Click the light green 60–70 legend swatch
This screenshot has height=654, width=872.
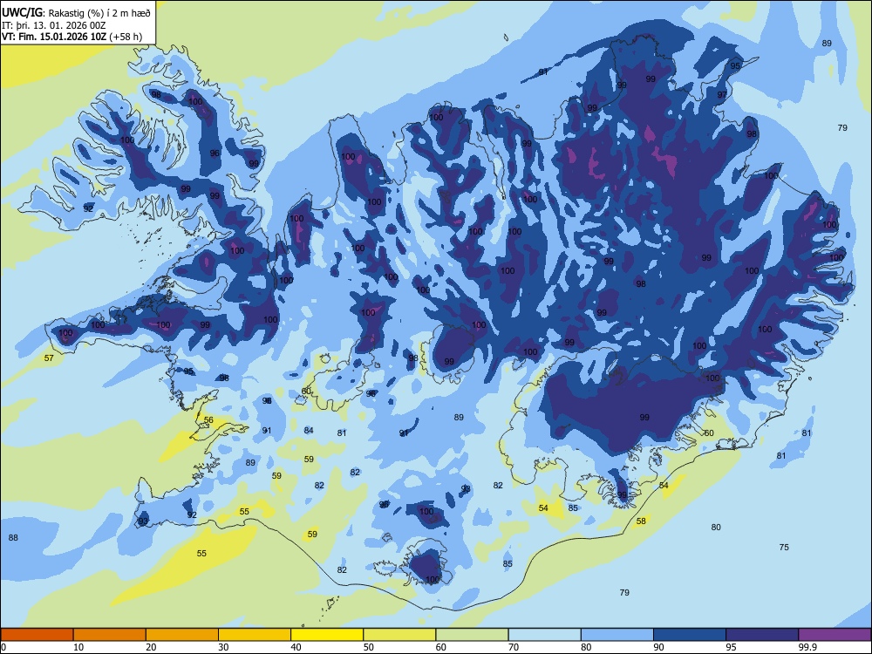[x=472, y=635]
